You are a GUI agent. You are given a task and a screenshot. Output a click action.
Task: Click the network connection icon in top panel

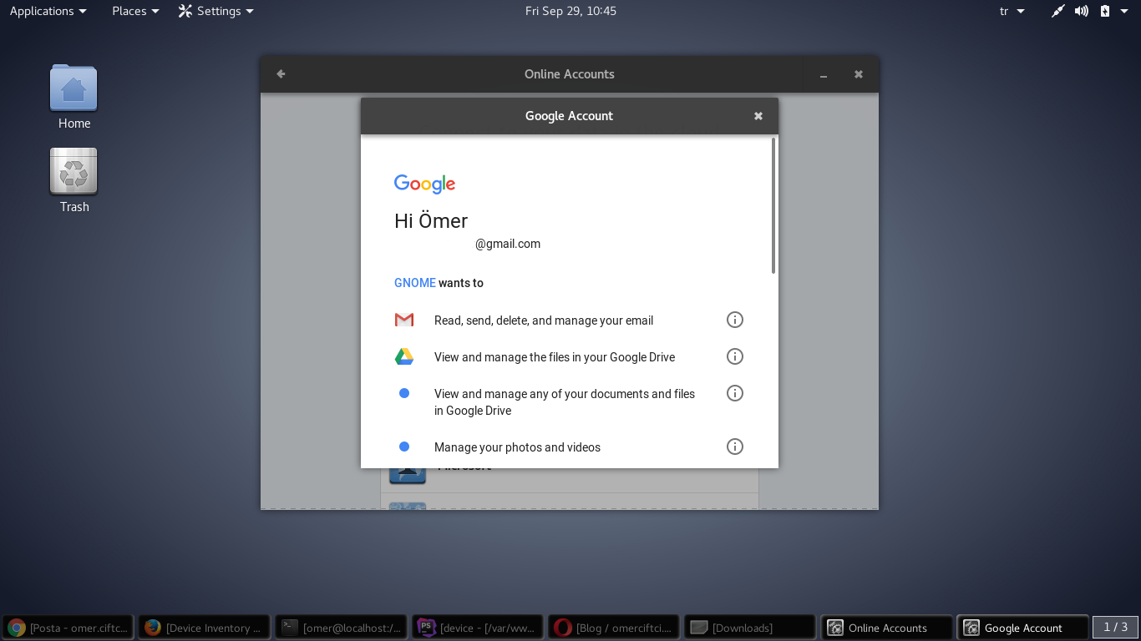pyautogui.click(x=1057, y=11)
